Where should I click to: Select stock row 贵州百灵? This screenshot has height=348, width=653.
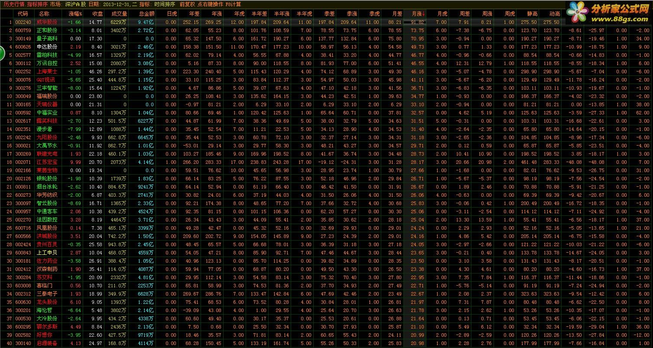pos(326,244)
